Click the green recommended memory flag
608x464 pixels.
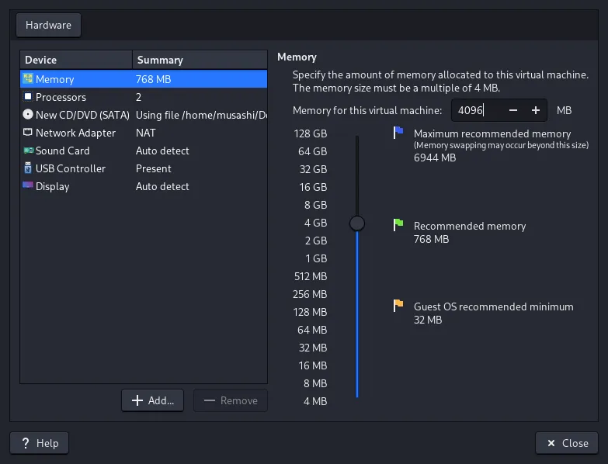[398, 225]
